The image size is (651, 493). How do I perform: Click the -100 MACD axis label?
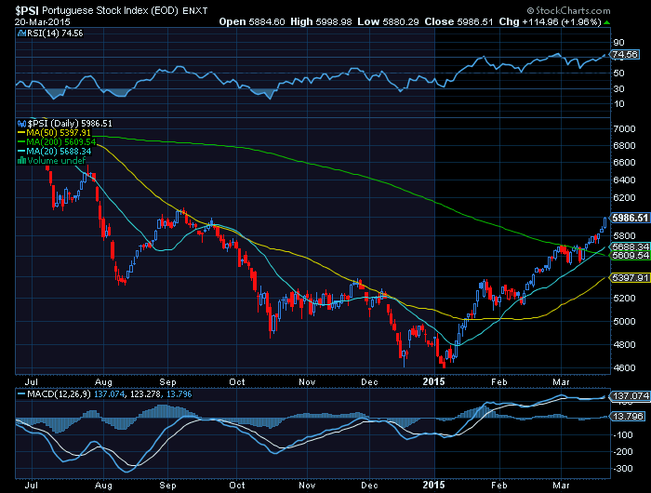(x=623, y=435)
